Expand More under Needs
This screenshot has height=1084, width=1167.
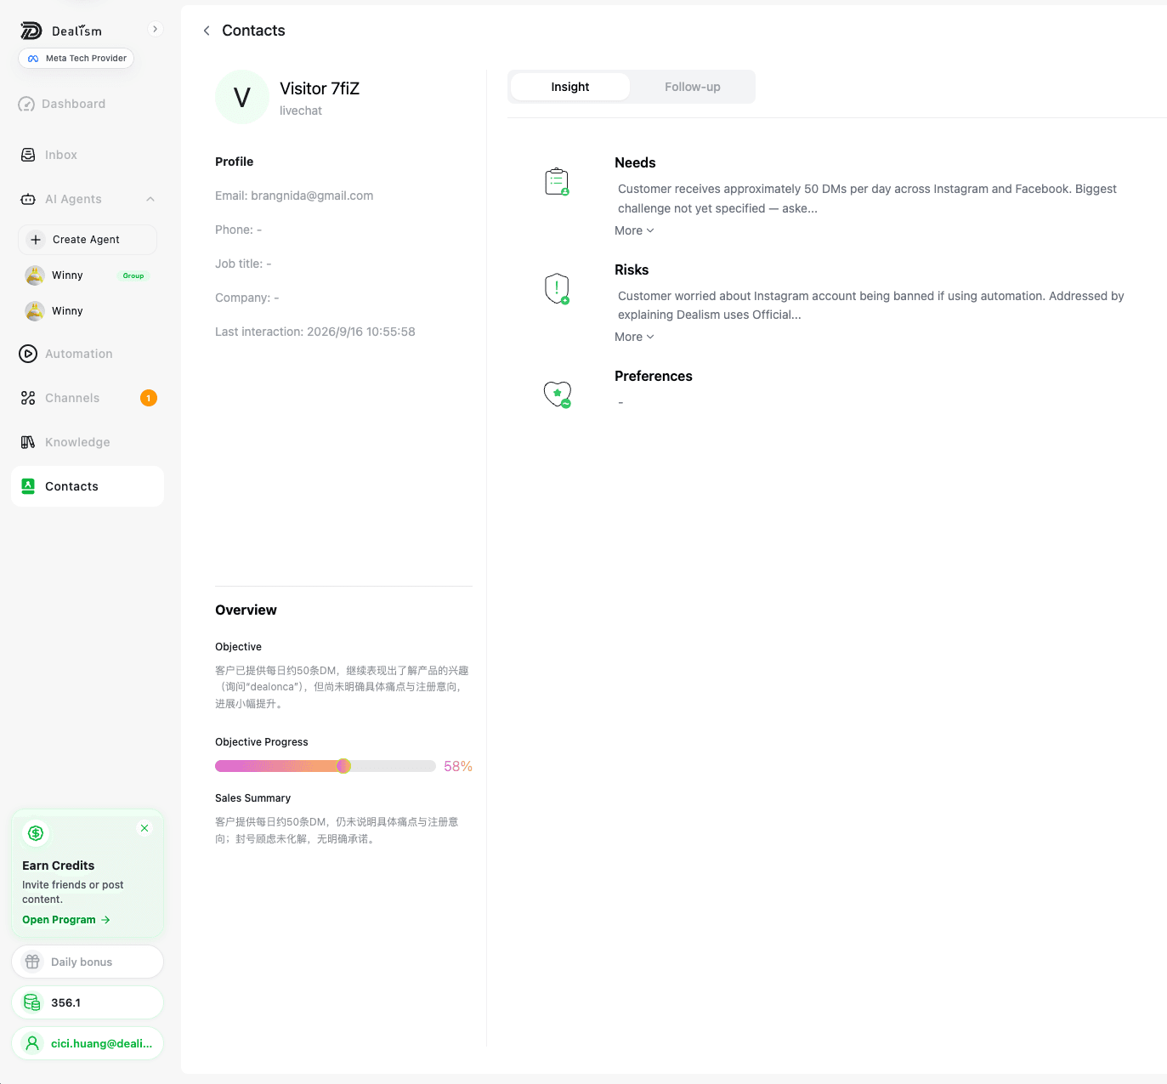(x=634, y=230)
